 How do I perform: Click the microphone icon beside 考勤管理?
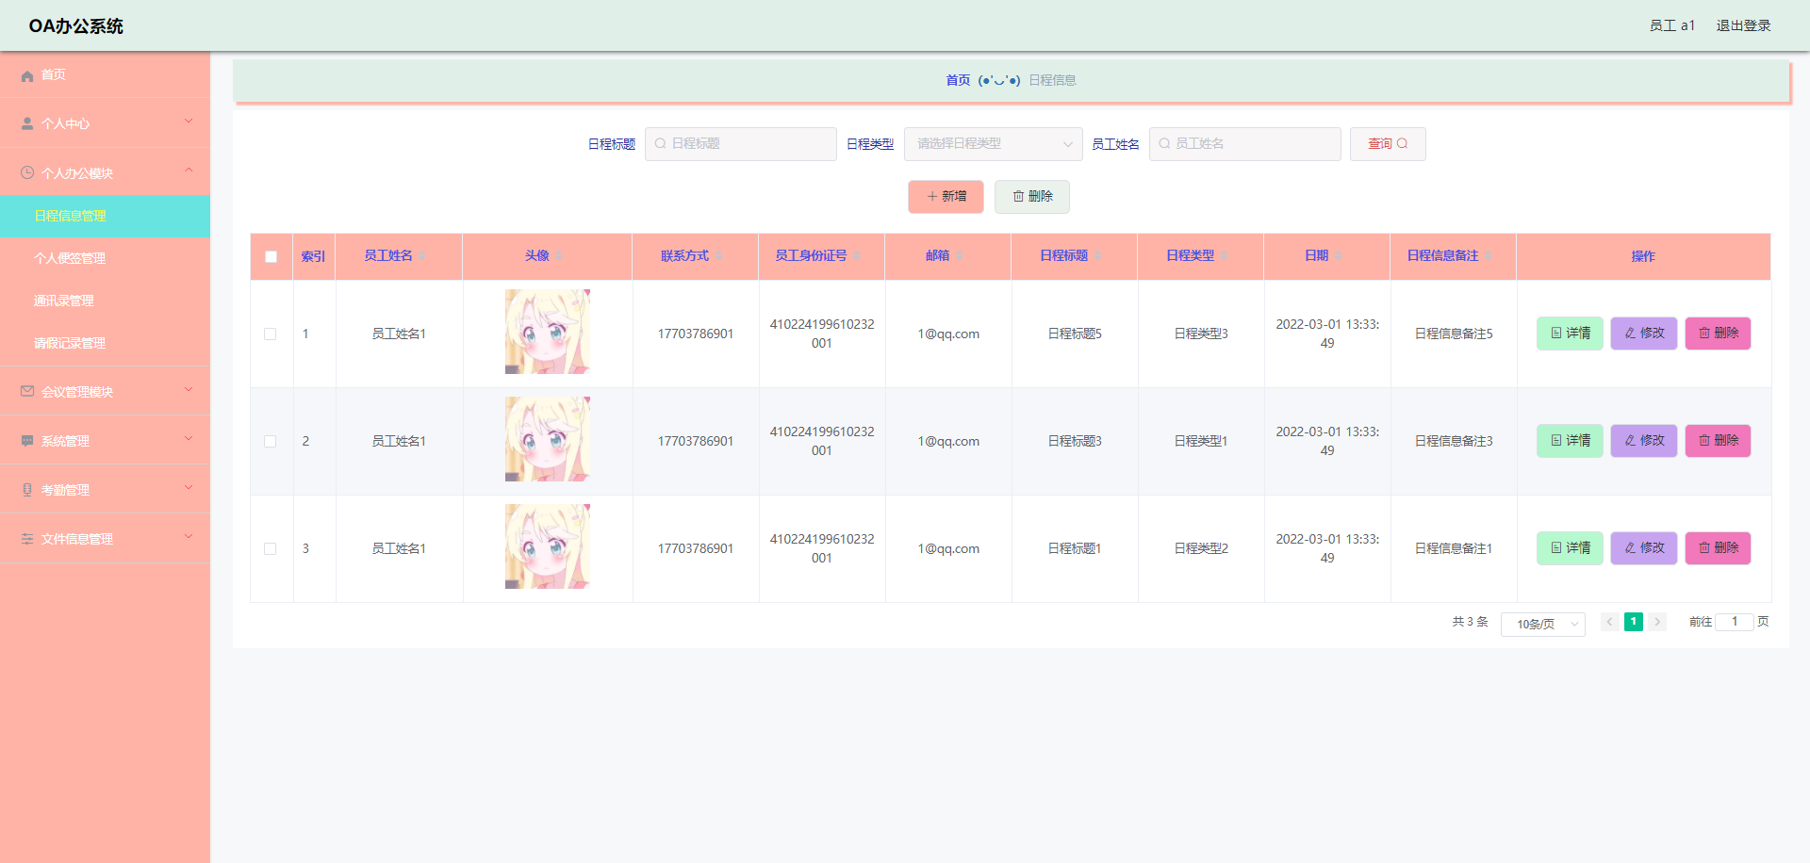(x=26, y=489)
